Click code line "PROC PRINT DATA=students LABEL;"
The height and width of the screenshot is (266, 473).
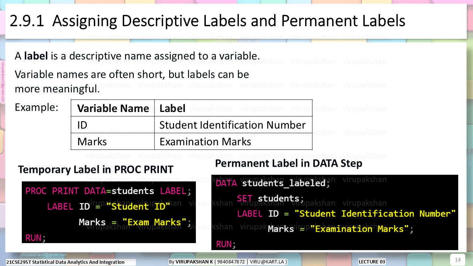(108, 191)
